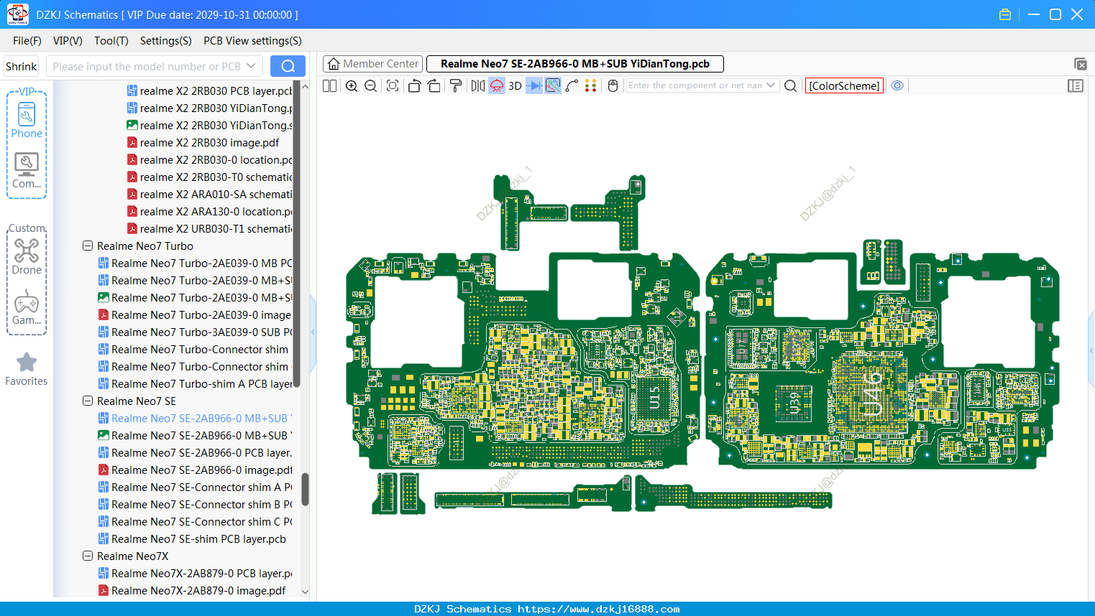Viewport: 1095px width, 616px height.
Task: Click the paint roller icon
Action: 456,85
